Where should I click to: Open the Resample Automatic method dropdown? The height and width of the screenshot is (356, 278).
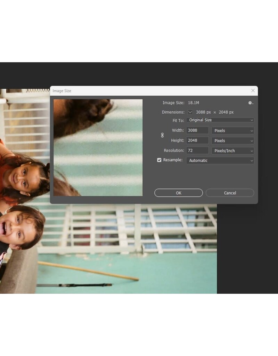pyautogui.click(x=220, y=161)
